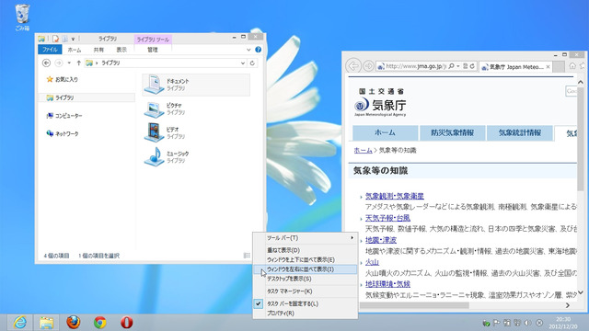Screen dimensions: 589x331
Task: Click scroll right arrow in IE
Action: click(x=568, y=305)
